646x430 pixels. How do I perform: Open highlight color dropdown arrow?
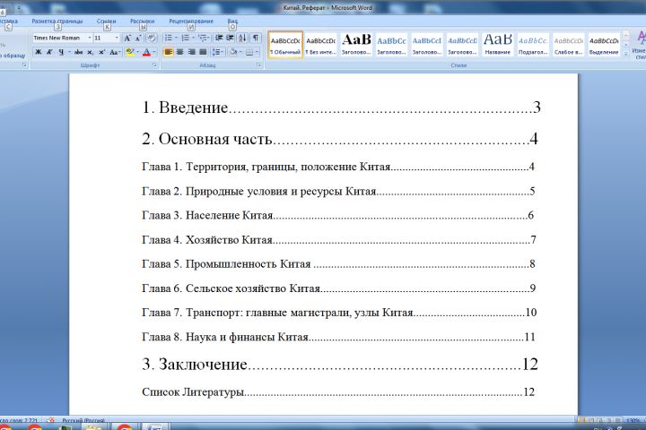click(138, 52)
